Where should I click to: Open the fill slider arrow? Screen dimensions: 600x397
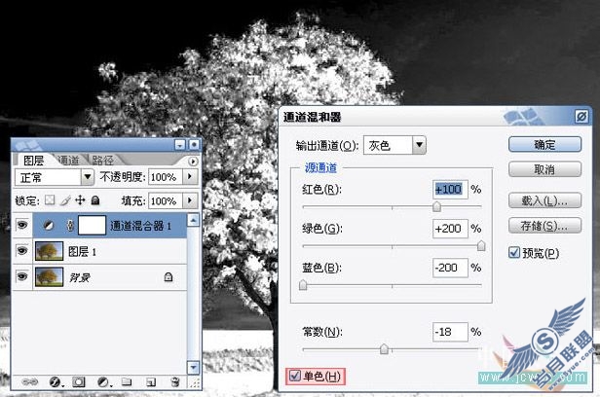coord(189,200)
